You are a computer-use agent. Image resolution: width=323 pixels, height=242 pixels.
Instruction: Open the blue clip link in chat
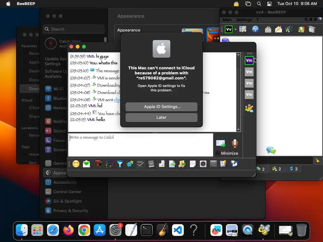point(117,100)
